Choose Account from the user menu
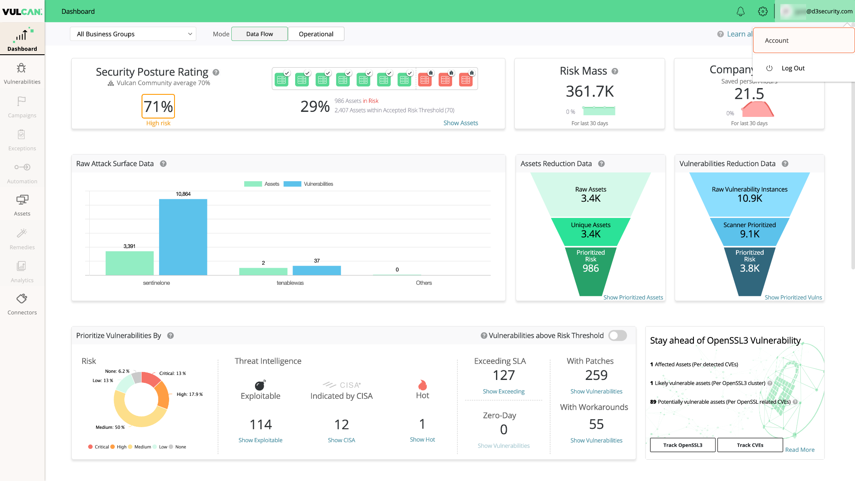855x481 pixels. [x=777, y=41]
